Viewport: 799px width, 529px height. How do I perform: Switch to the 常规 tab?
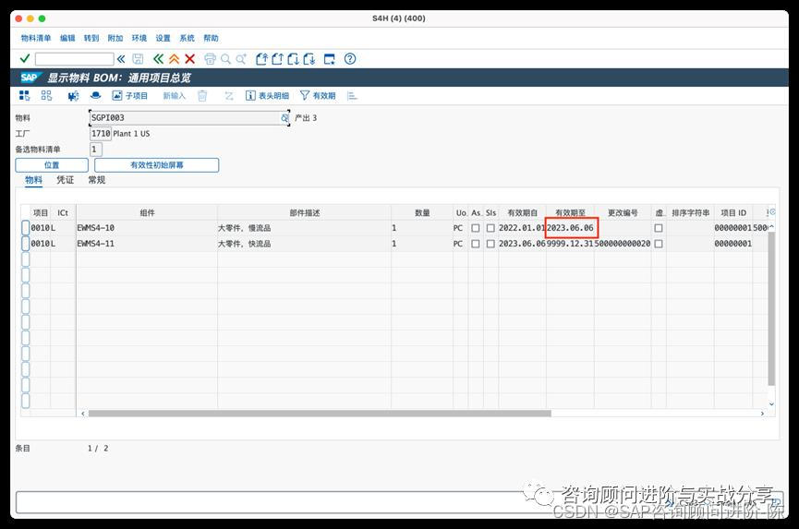[x=97, y=180]
